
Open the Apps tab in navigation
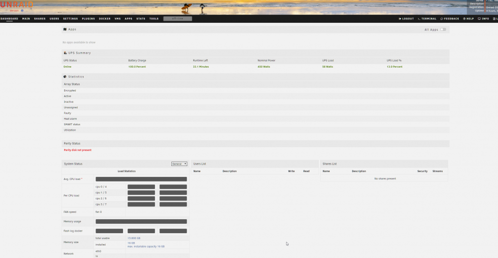[x=128, y=19]
